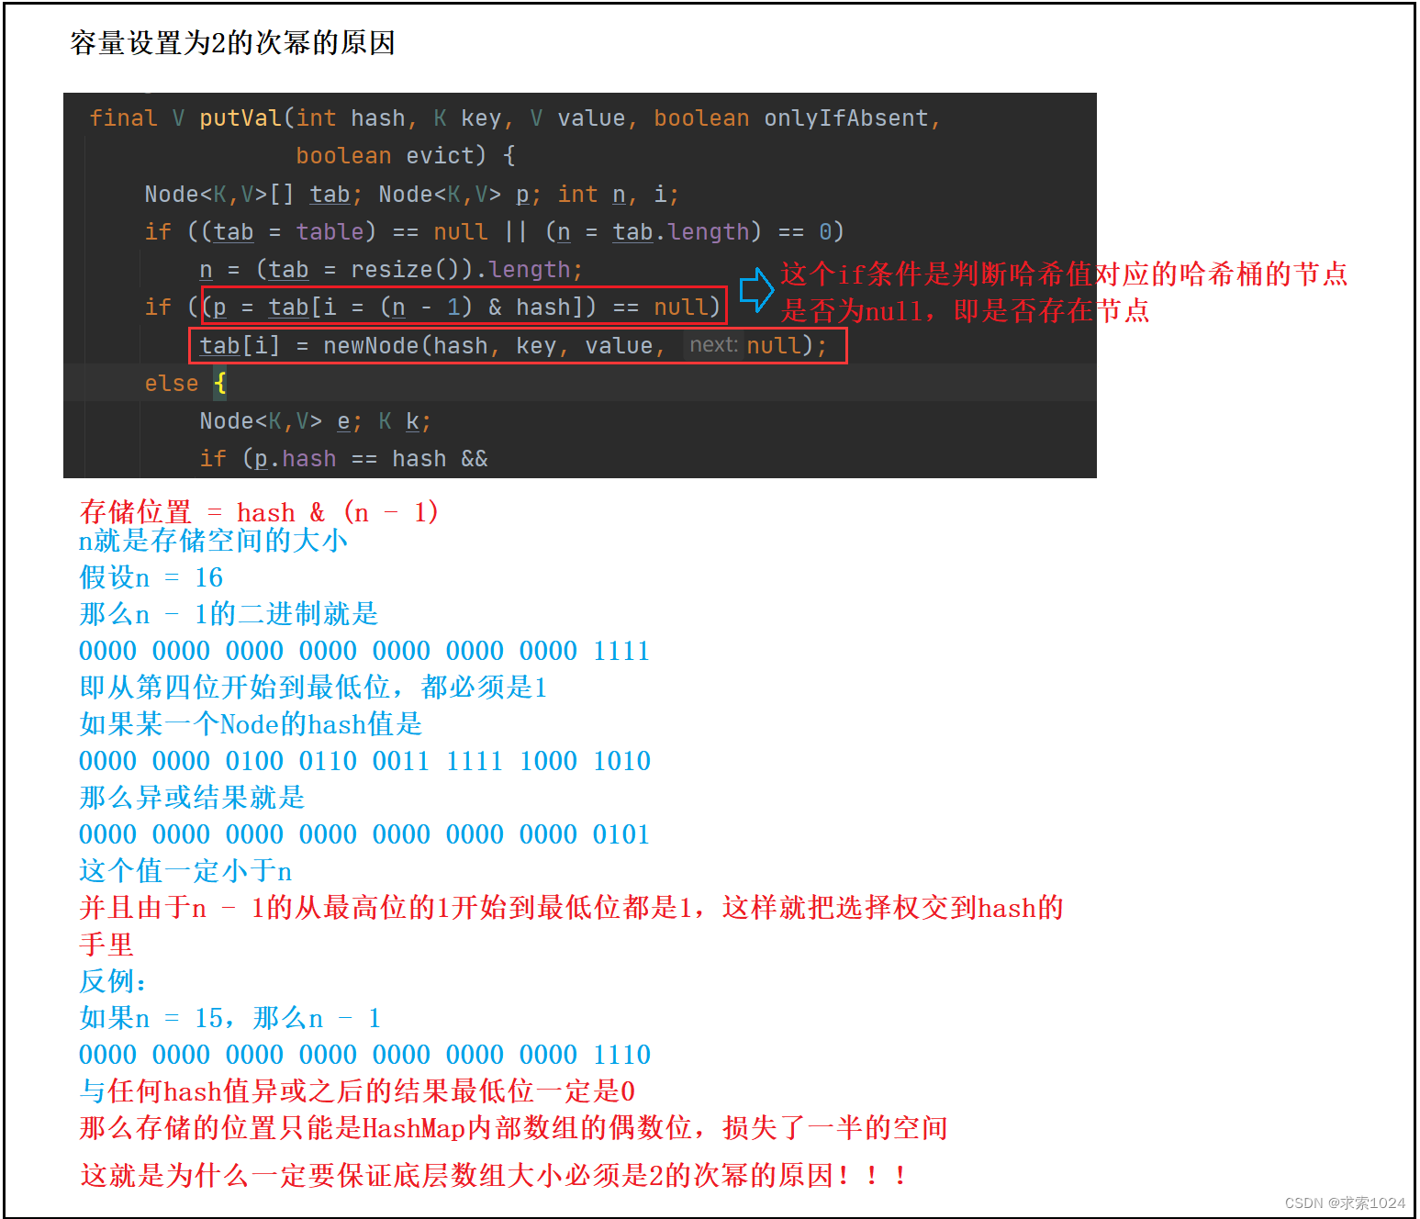Click the formula 存储位置 = hash & (n - 1)
Image resolution: width=1420 pixels, height=1219 pixels.
click(x=259, y=511)
